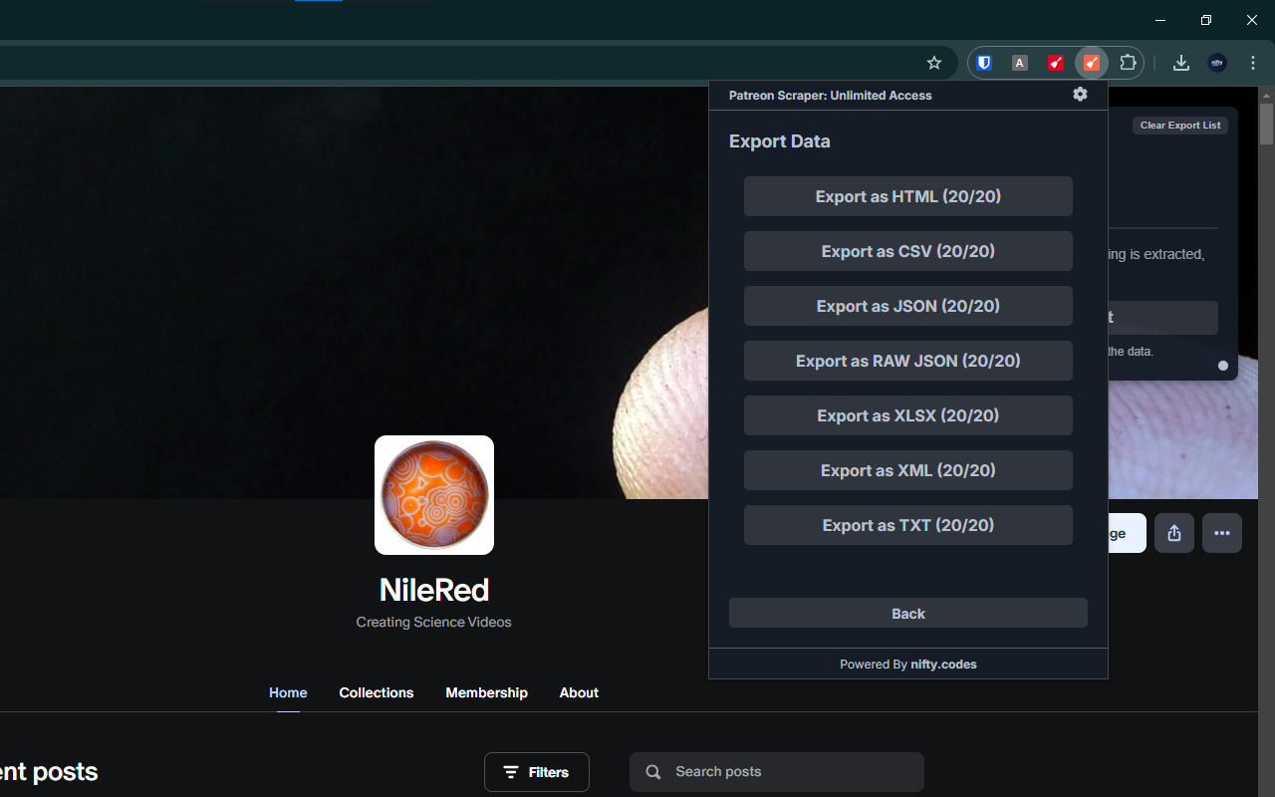1275x797 pixels.
Task: Click the share icon on NileRed's page
Action: (1173, 533)
